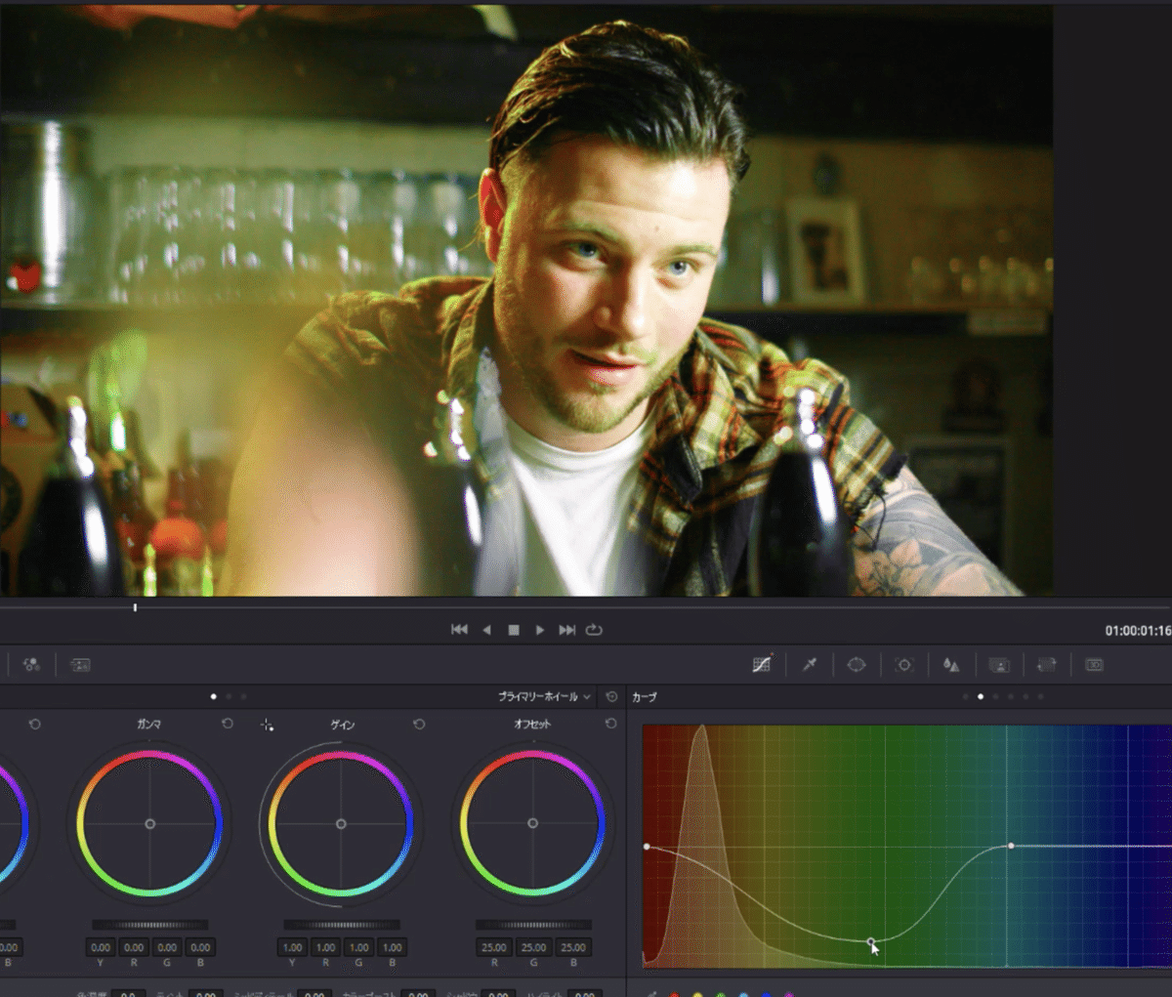Toggle loop playback
Image resolution: width=1172 pixels, height=997 pixels.
(x=594, y=630)
